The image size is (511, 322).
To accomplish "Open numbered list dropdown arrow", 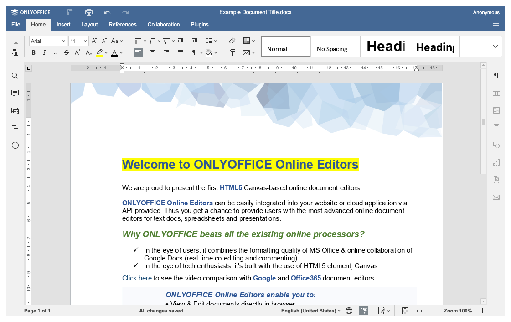I will [159, 41].
